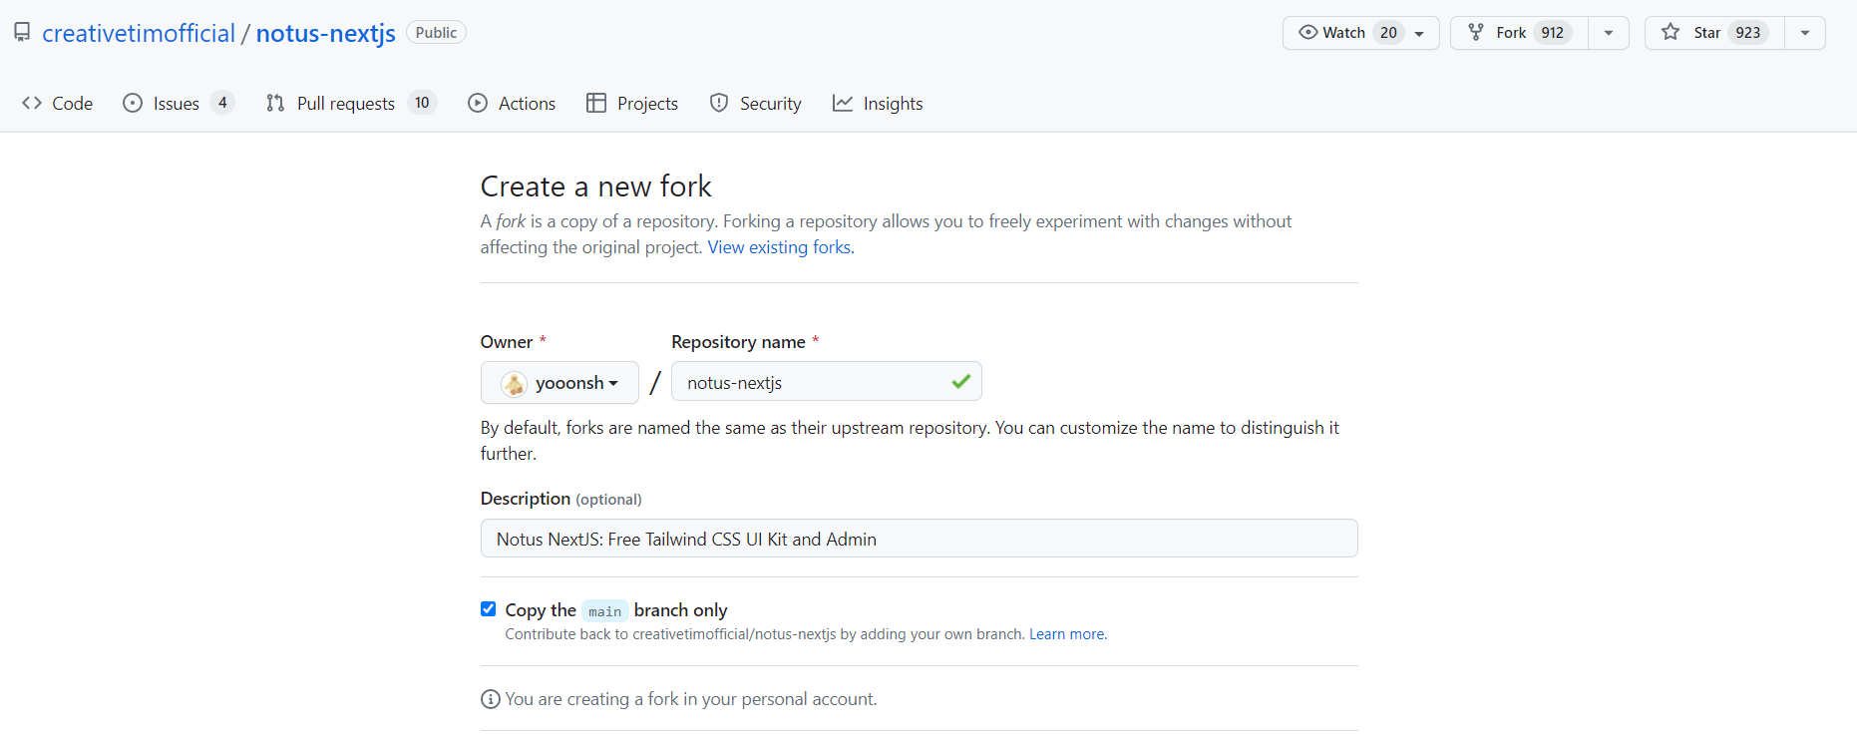Click the star icon
Viewport: 1857px width, 738px height.
click(x=1671, y=33)
